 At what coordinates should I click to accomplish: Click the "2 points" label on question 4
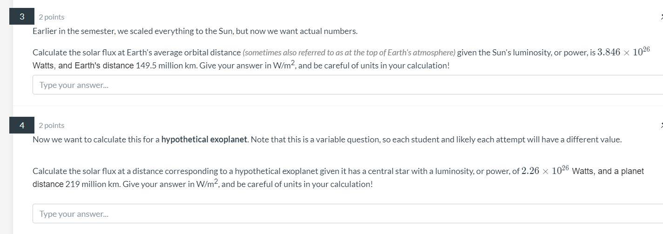[x=52, y=126]
